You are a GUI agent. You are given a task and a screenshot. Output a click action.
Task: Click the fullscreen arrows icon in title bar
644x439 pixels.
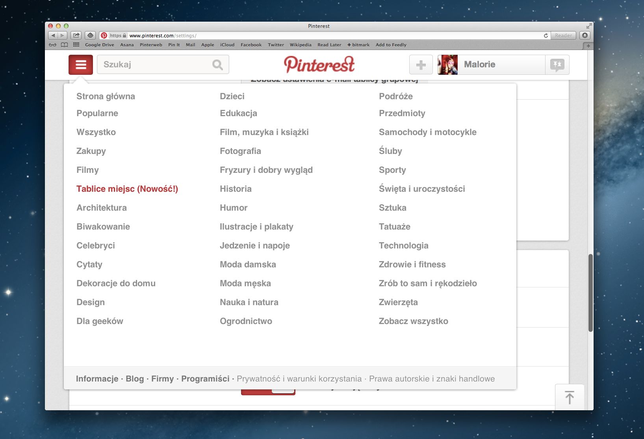point(589,26)
